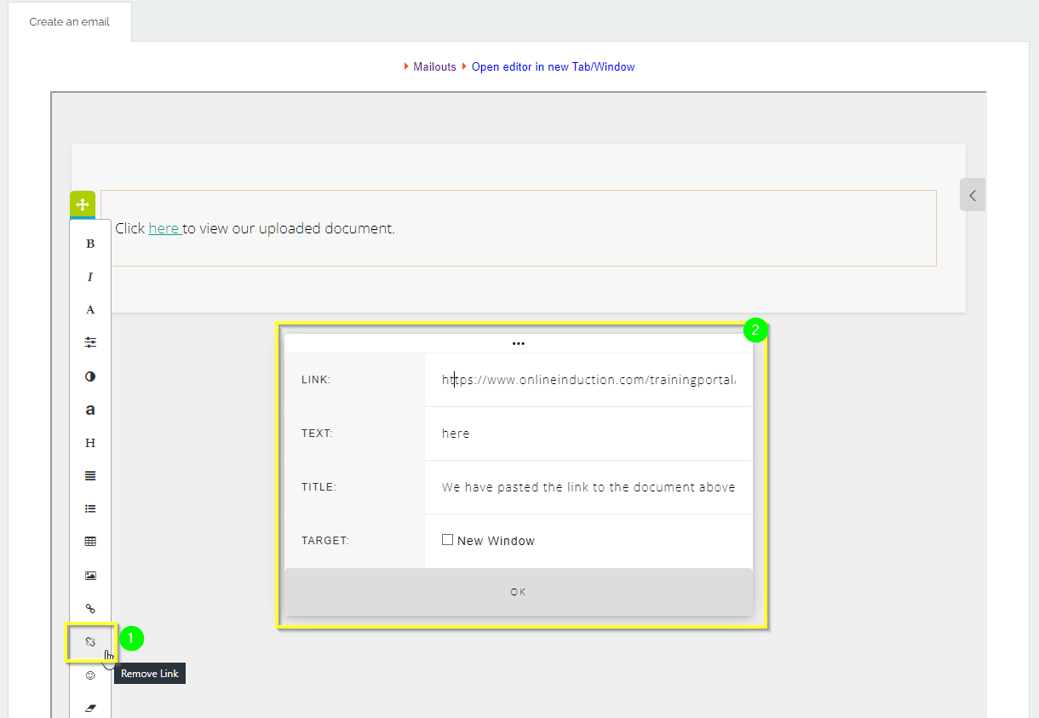The width and height of the screenshot is (1039, 718).
Task: Open the half-circle color contrast tool
Action: click(90, 376)
